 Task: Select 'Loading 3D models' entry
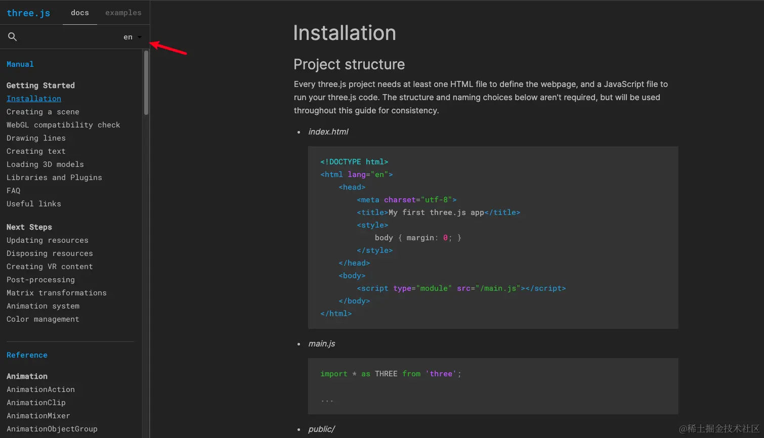45,164
